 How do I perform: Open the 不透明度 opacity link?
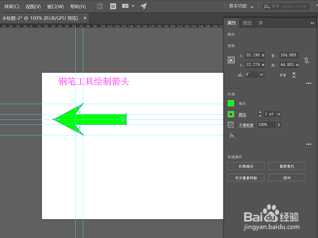tap(246, 125)
